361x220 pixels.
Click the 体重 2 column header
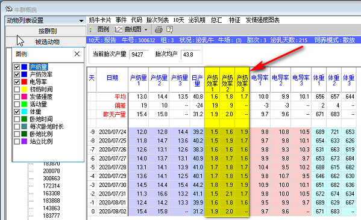[x=334, y=80]
